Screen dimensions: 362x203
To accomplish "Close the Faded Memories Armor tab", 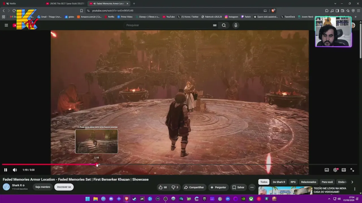I will [128, 4].
